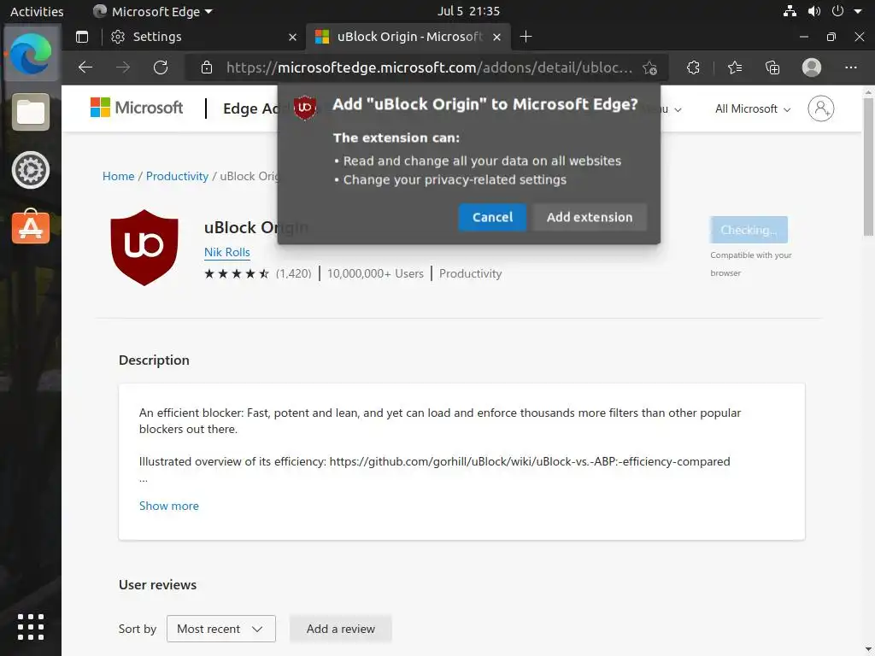The image size is (875, 656).
Task: Open the Extensions puzzle icon
Action: [x=693, y=67]
